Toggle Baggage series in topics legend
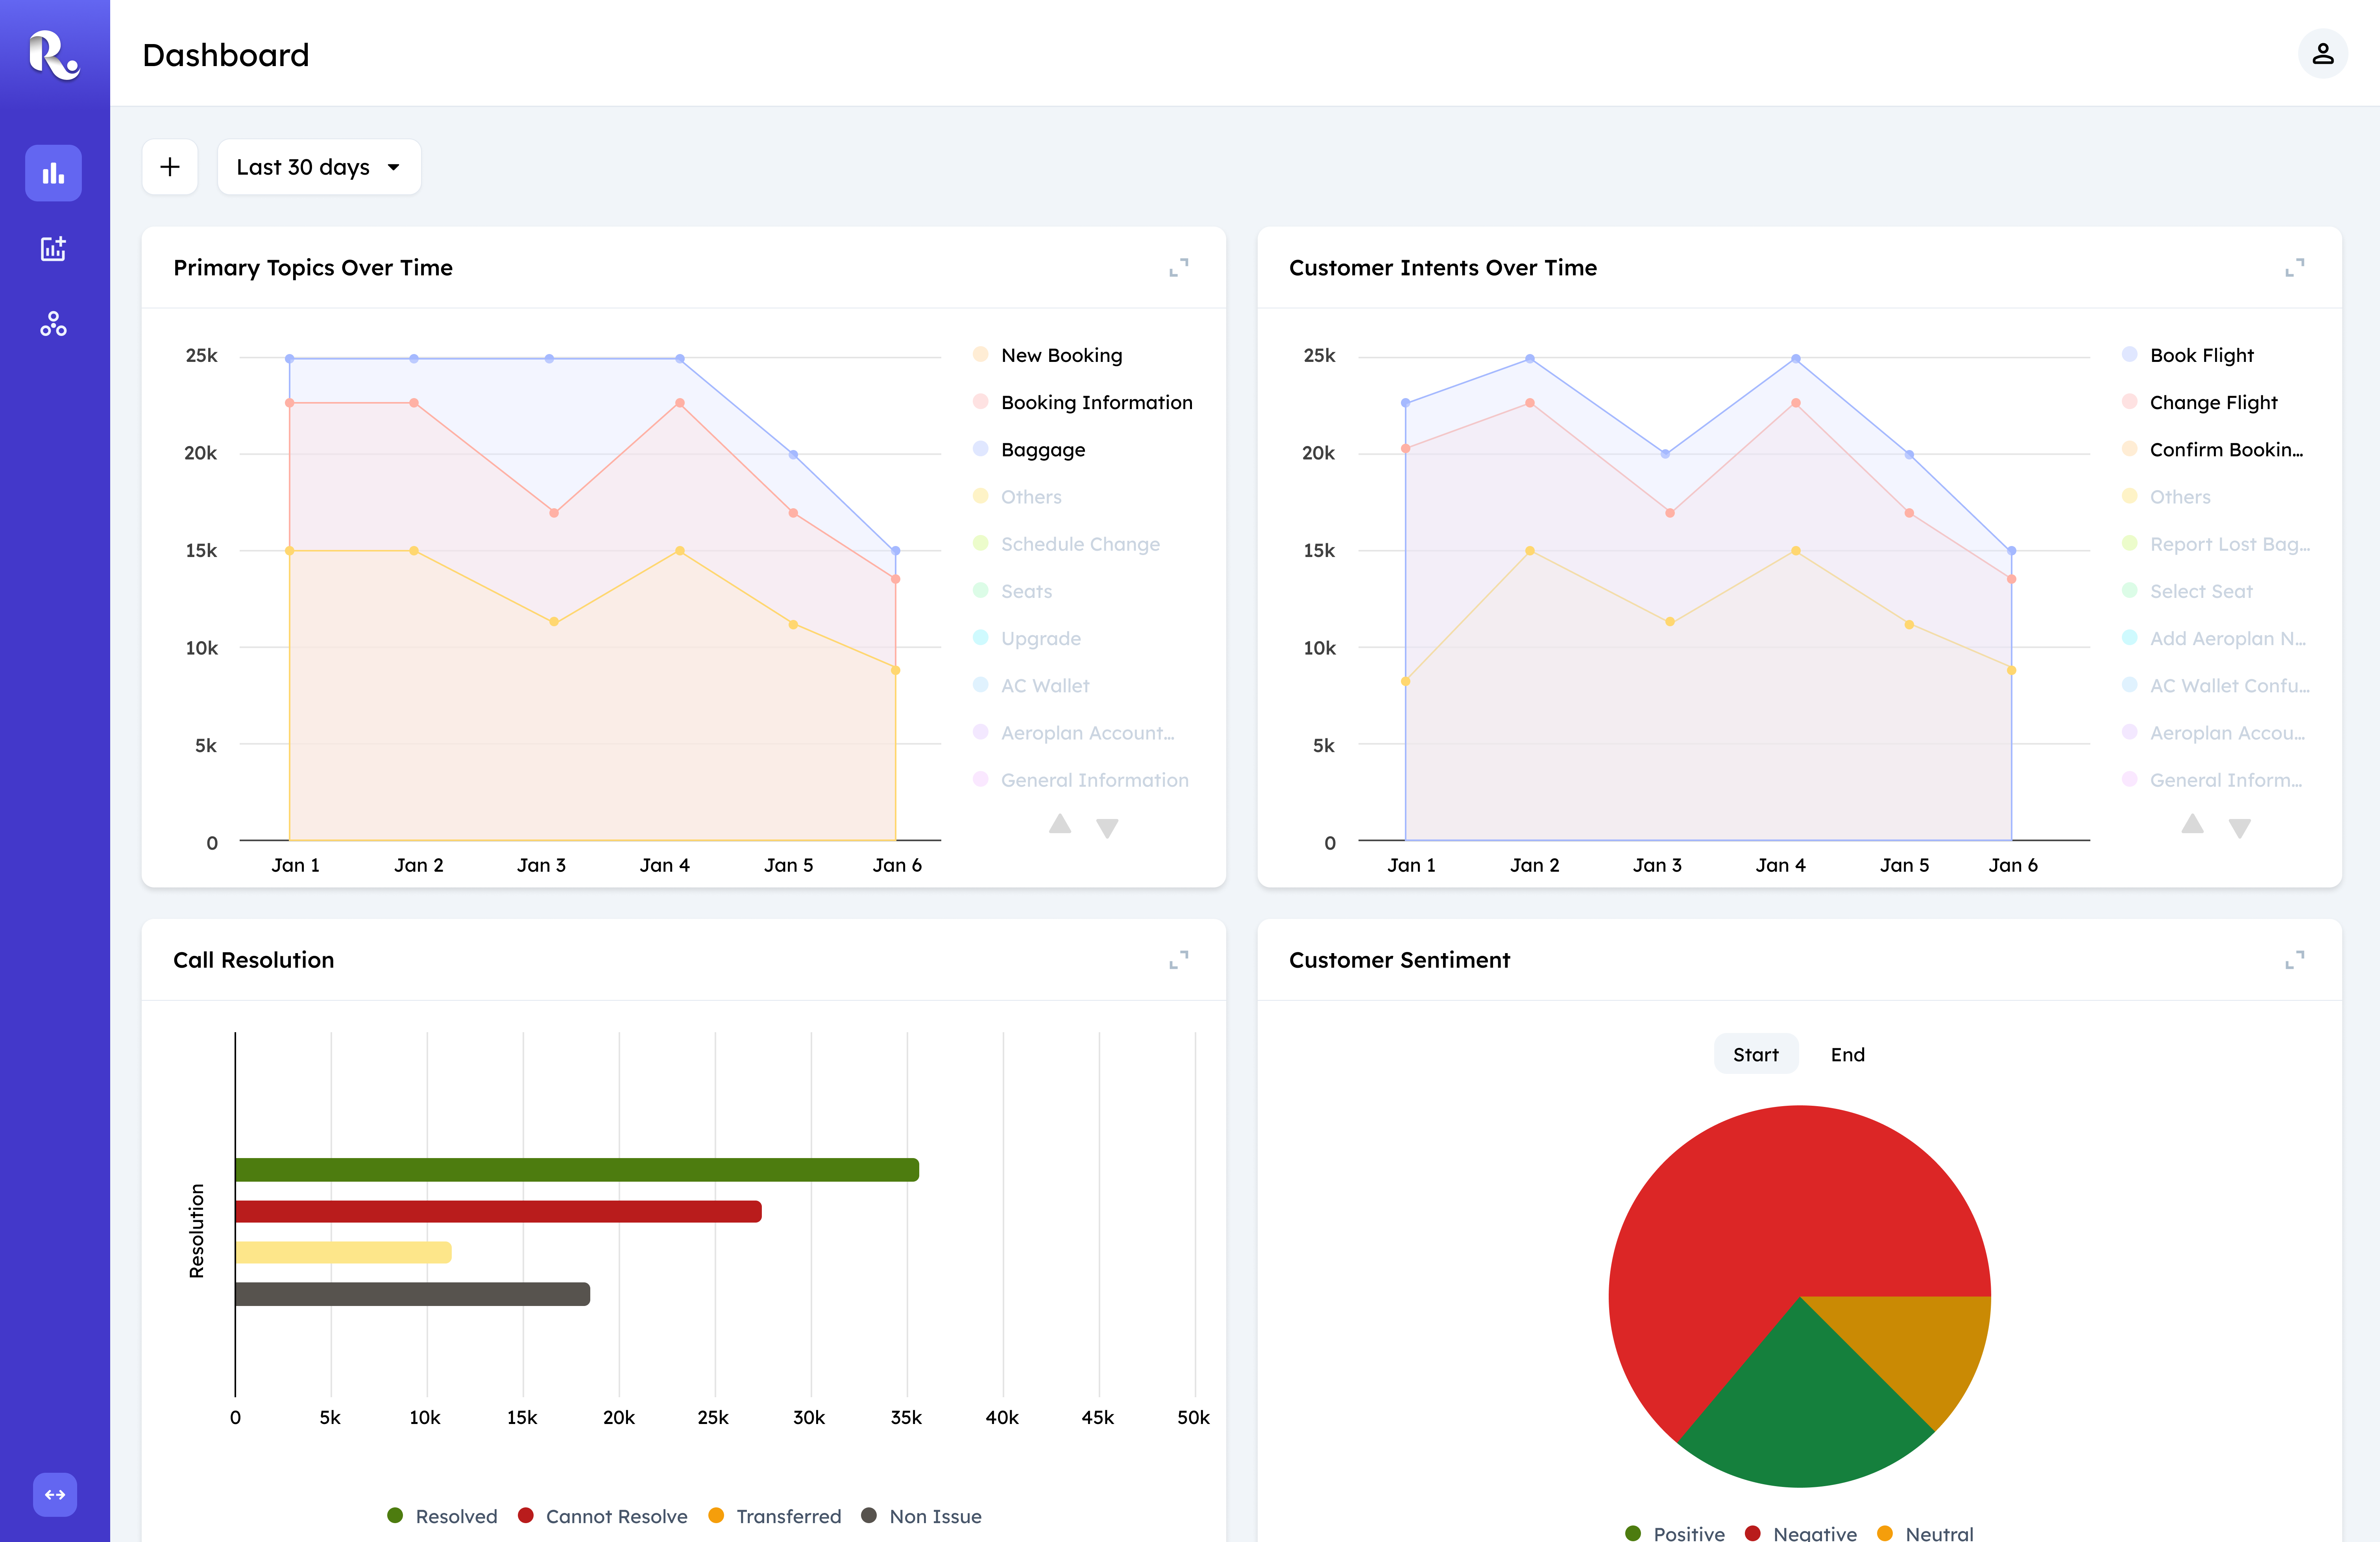 click(x=1029, y=450)
